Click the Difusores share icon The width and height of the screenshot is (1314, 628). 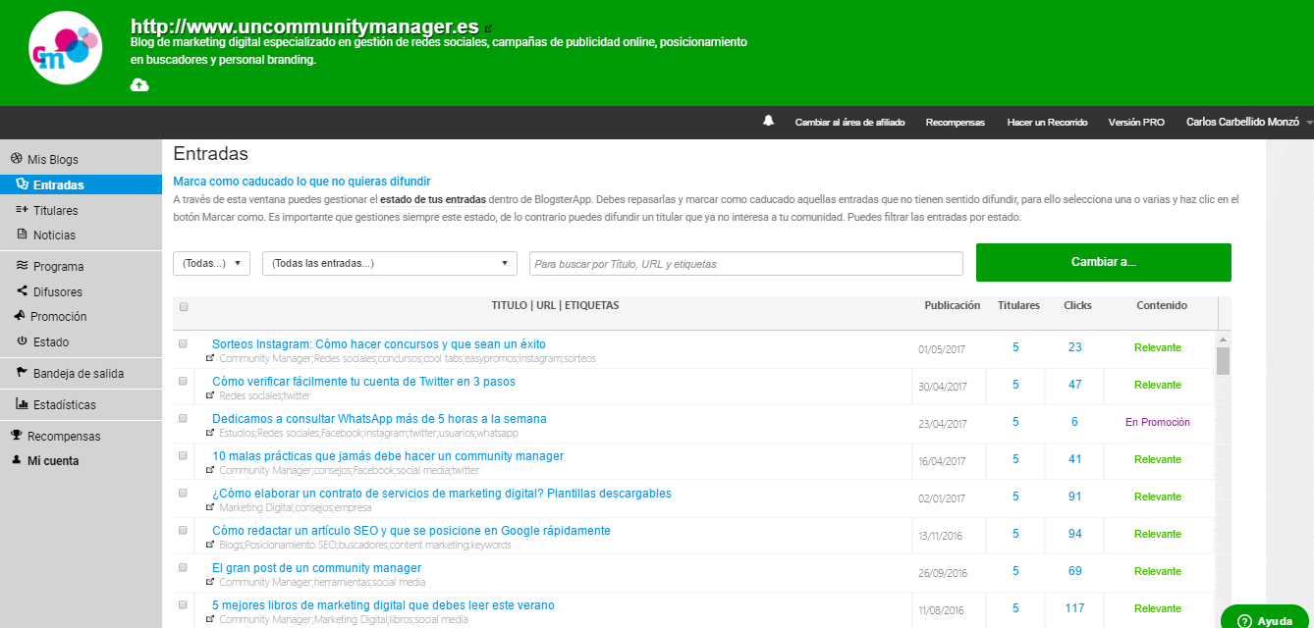tap(23, 290)
